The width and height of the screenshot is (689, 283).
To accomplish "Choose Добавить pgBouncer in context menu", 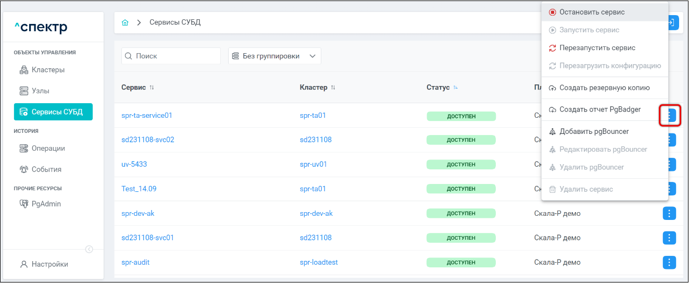I will [594, 131].
